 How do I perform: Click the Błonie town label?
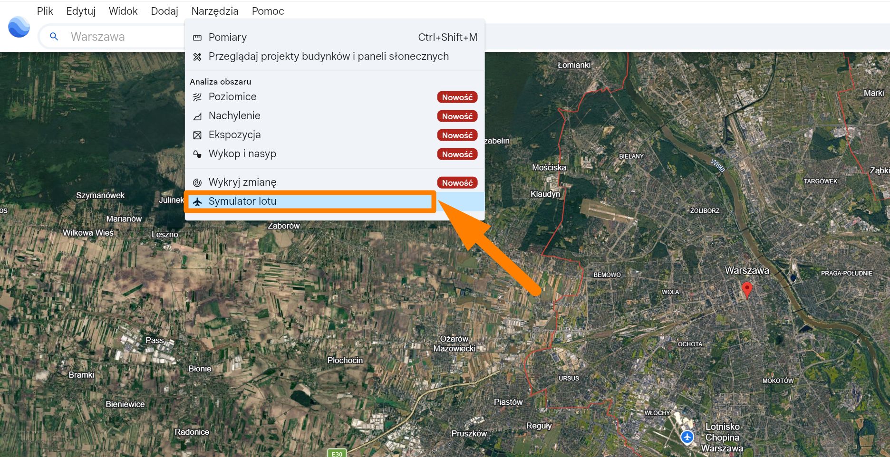tap(200, 369)
